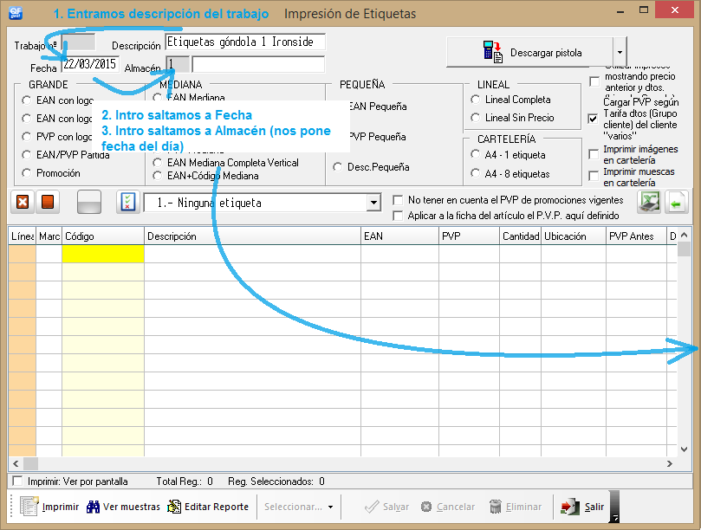Viewport: 701px width, 530px height.
Task: Click the PVP Antes column header
Action: click(x=636, y=236)
